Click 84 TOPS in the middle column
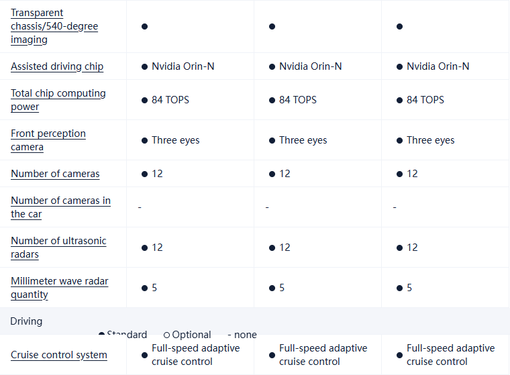 pos(297,100)
